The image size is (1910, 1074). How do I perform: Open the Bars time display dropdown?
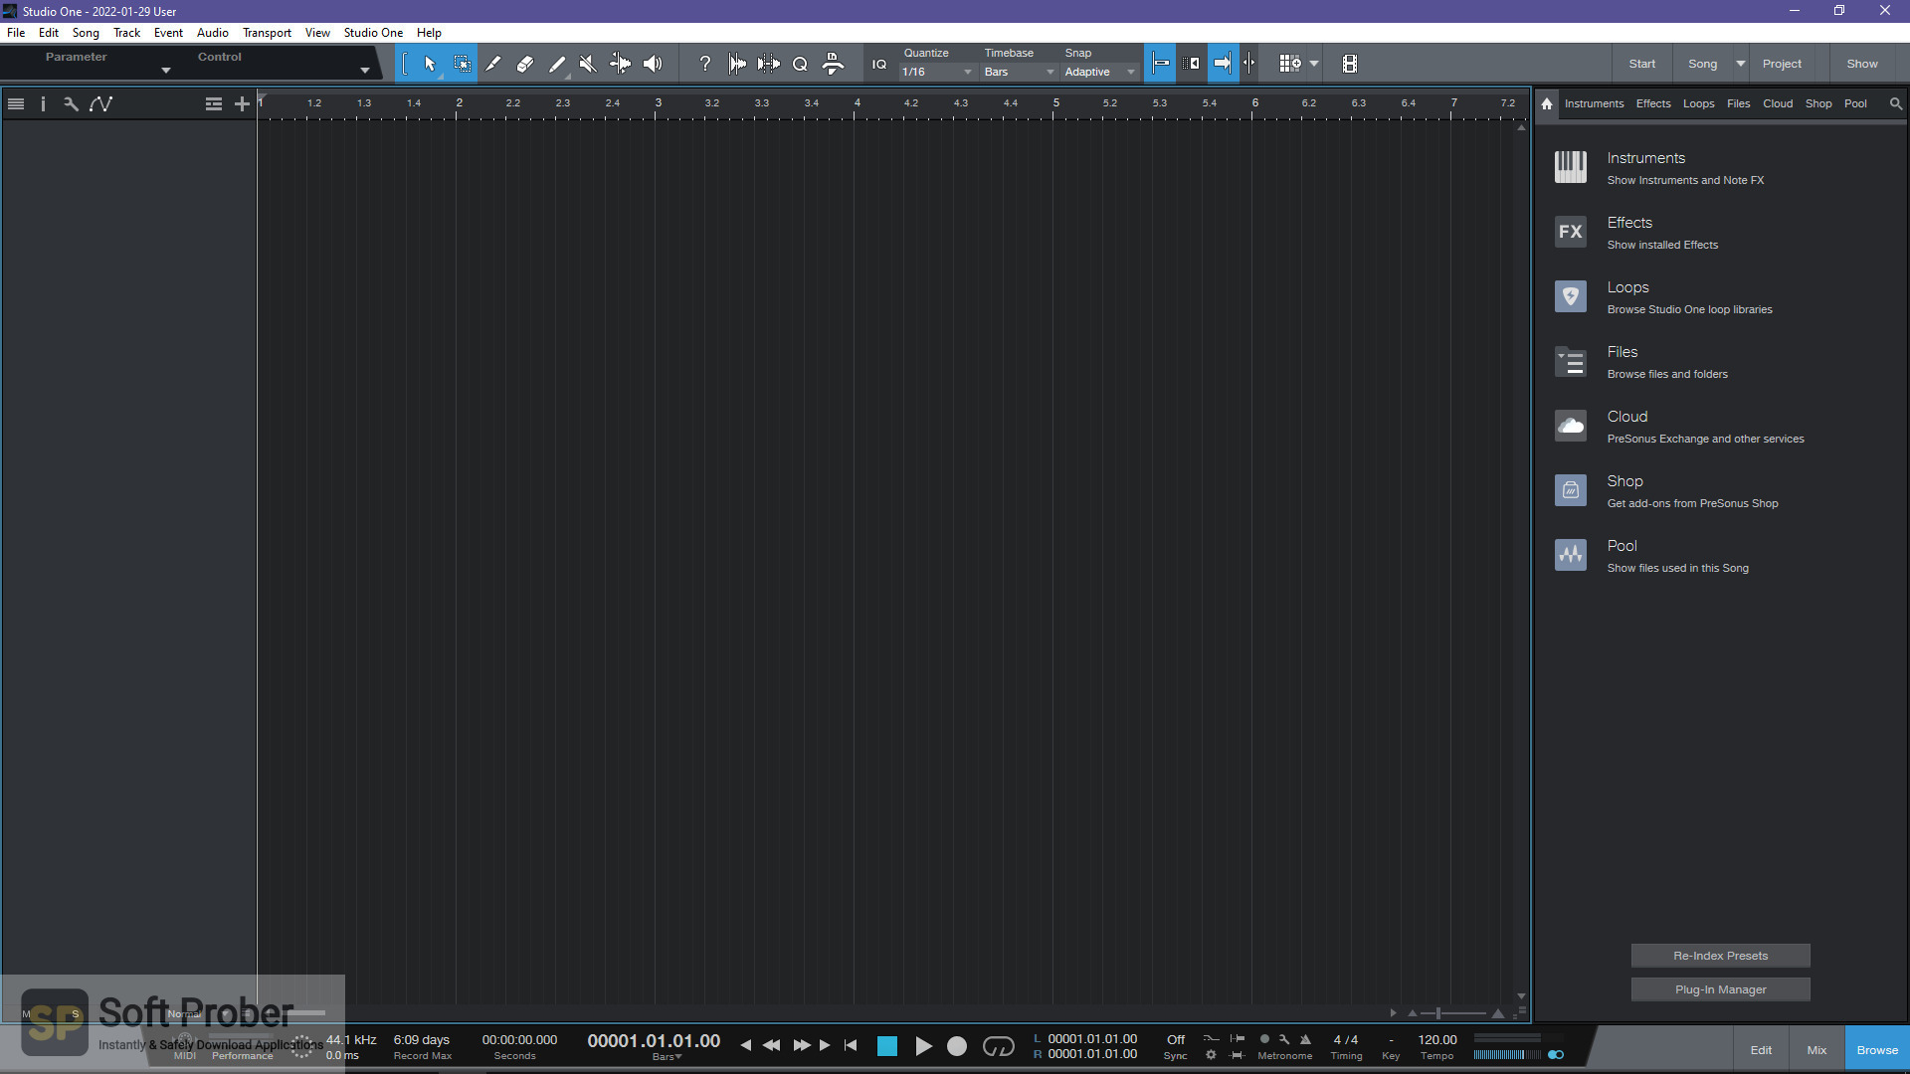667,1057
